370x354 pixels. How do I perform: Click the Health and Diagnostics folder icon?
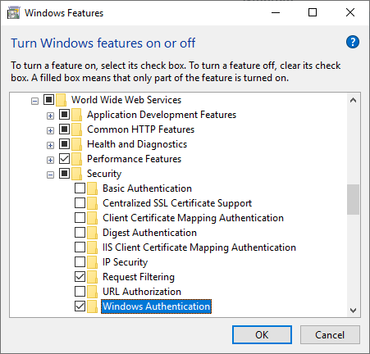77,144
